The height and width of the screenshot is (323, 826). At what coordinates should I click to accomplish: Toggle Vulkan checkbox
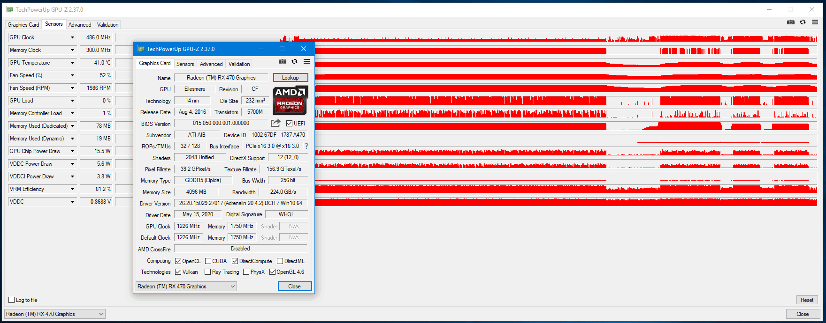point(178,272)
